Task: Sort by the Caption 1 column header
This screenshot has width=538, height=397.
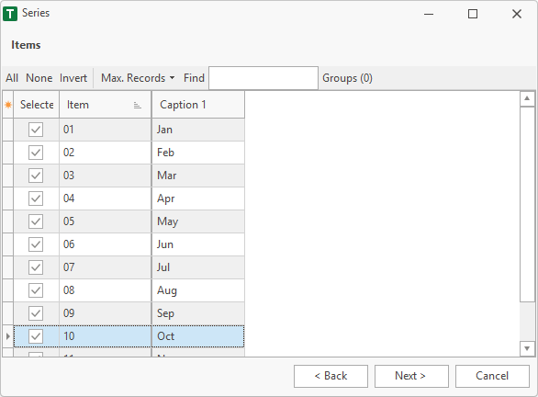Action: click(198, 105)
